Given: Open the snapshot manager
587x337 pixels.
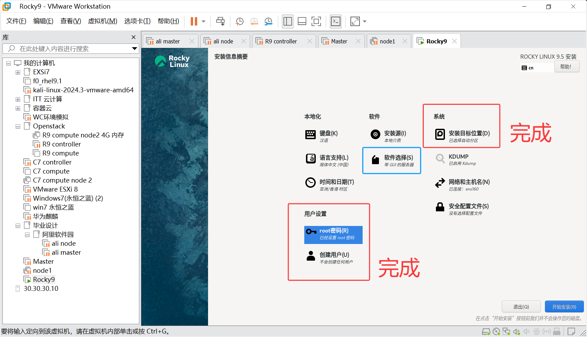Looking at the screenshot, I should tap(268, 21).
